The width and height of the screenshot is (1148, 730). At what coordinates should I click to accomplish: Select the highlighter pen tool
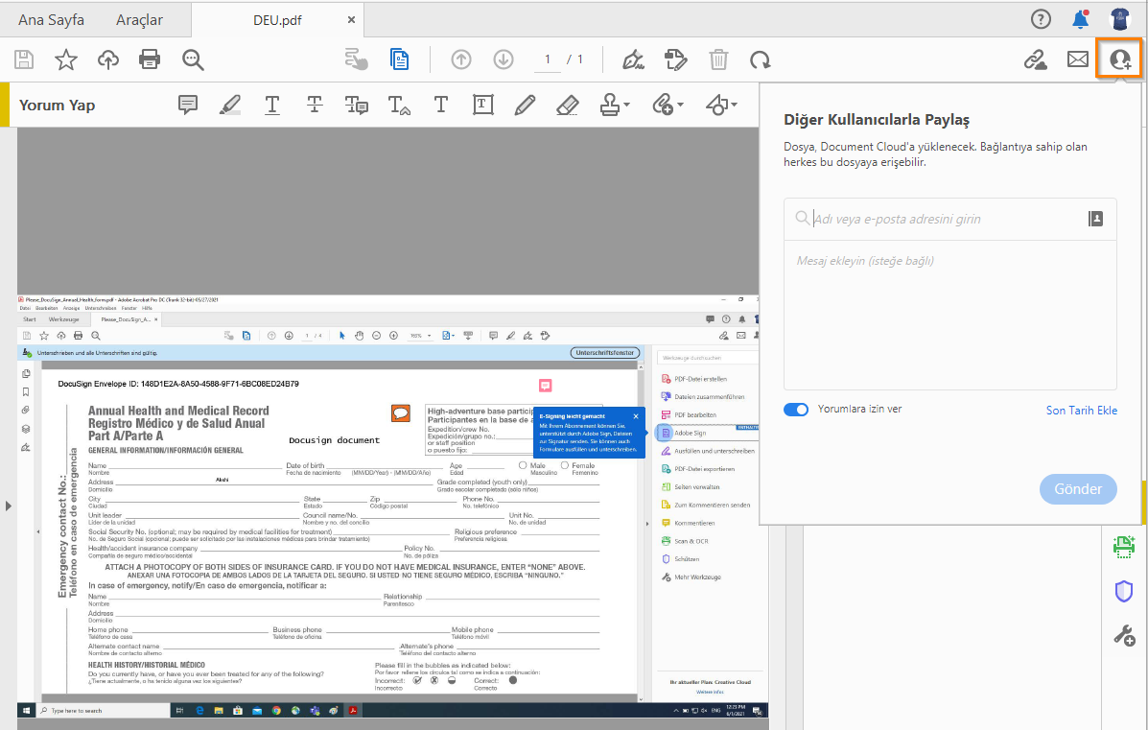(230, 105)
